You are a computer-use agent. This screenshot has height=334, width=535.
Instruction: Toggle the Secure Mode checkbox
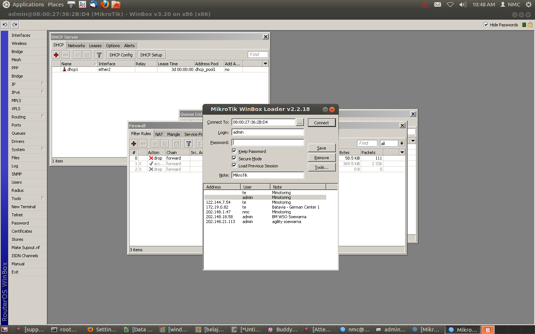coord(234,158)
